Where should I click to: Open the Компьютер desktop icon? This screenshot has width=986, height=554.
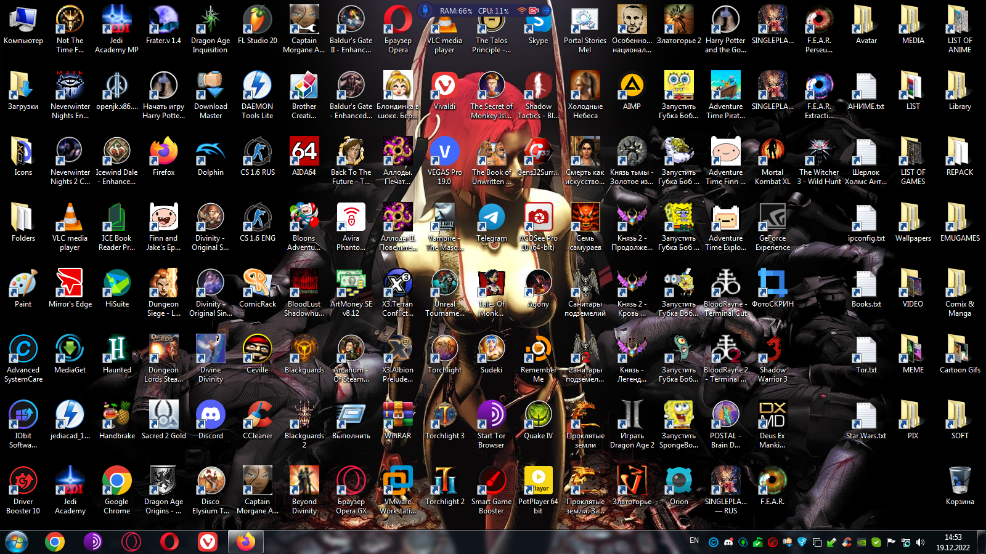tap(23, 25)
